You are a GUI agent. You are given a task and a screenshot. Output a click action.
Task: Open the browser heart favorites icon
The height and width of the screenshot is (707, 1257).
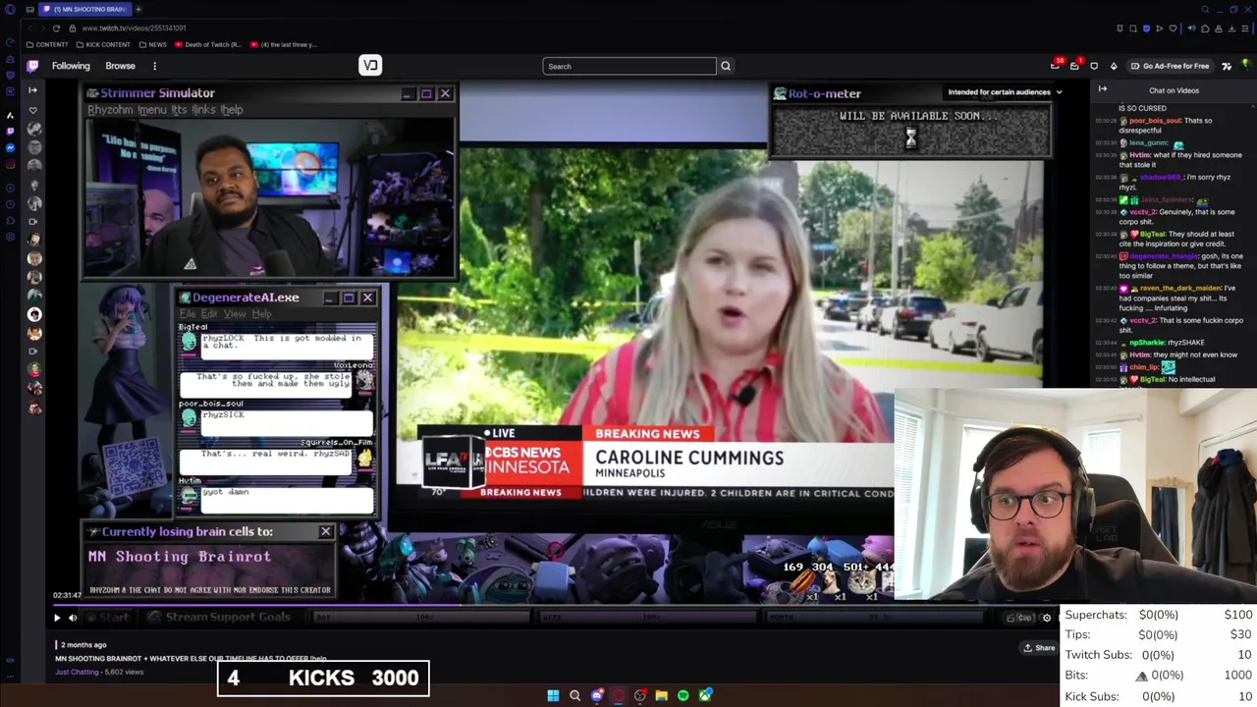pyautogui.click(x=1173, y=28)
